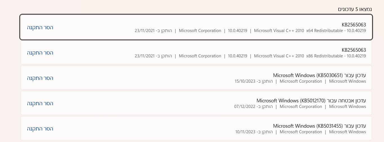Click the security update (KB5012170) title
This screenshot has width=384, height=142.
[x=311, y=101]
